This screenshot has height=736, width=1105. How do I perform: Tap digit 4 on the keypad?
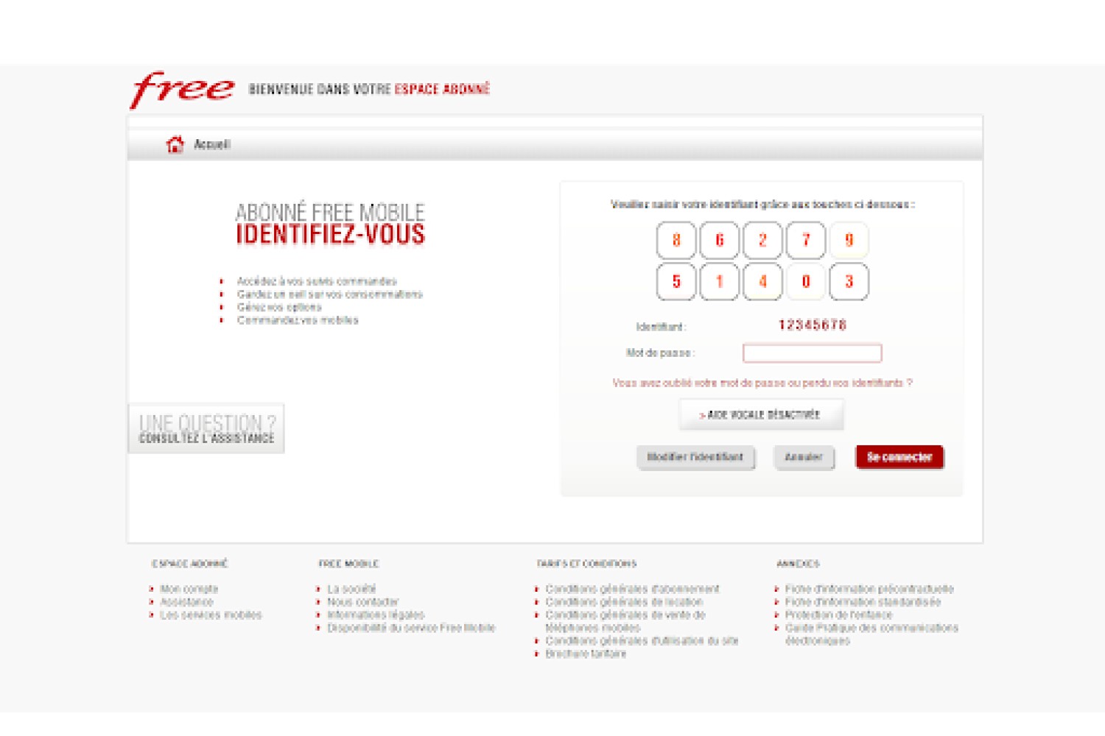762,282
